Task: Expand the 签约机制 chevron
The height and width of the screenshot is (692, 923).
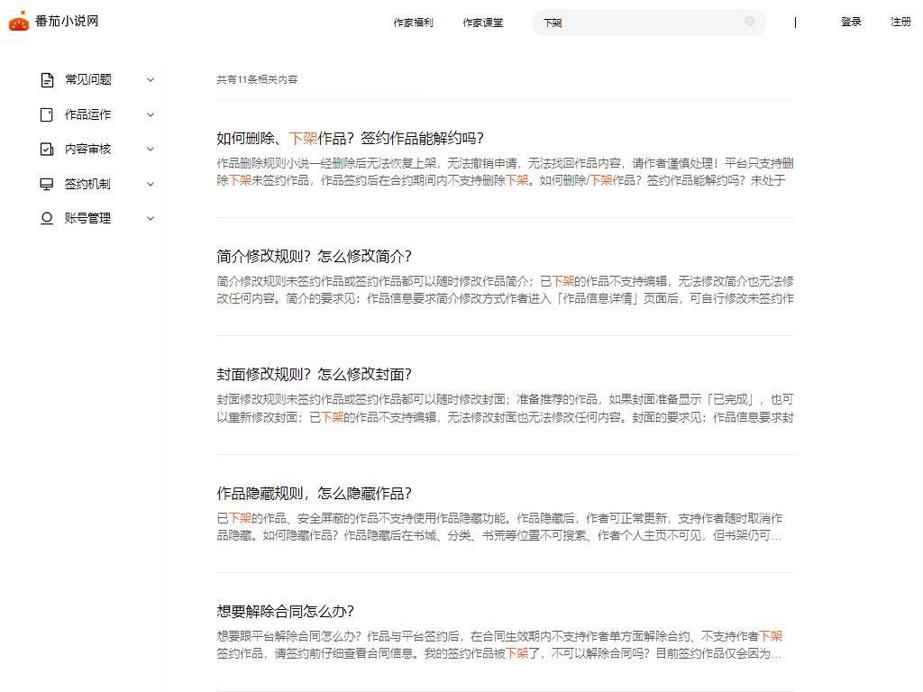Action: [151, 184]
